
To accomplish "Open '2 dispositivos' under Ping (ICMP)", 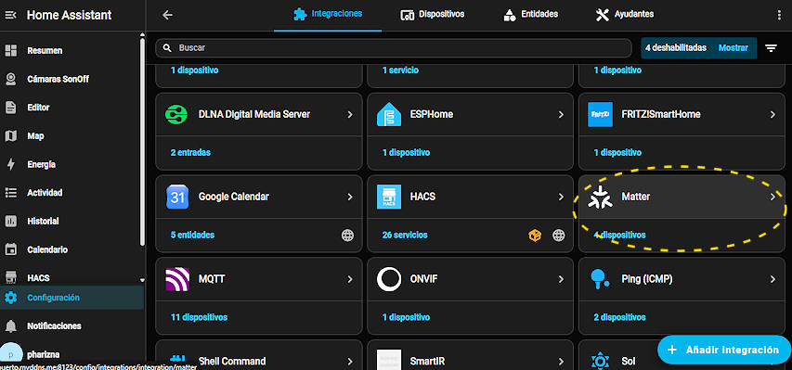I will coord(619,317).
